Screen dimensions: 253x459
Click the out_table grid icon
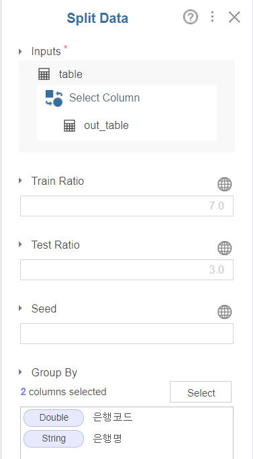pyautogui.click(x=70, y=126)
